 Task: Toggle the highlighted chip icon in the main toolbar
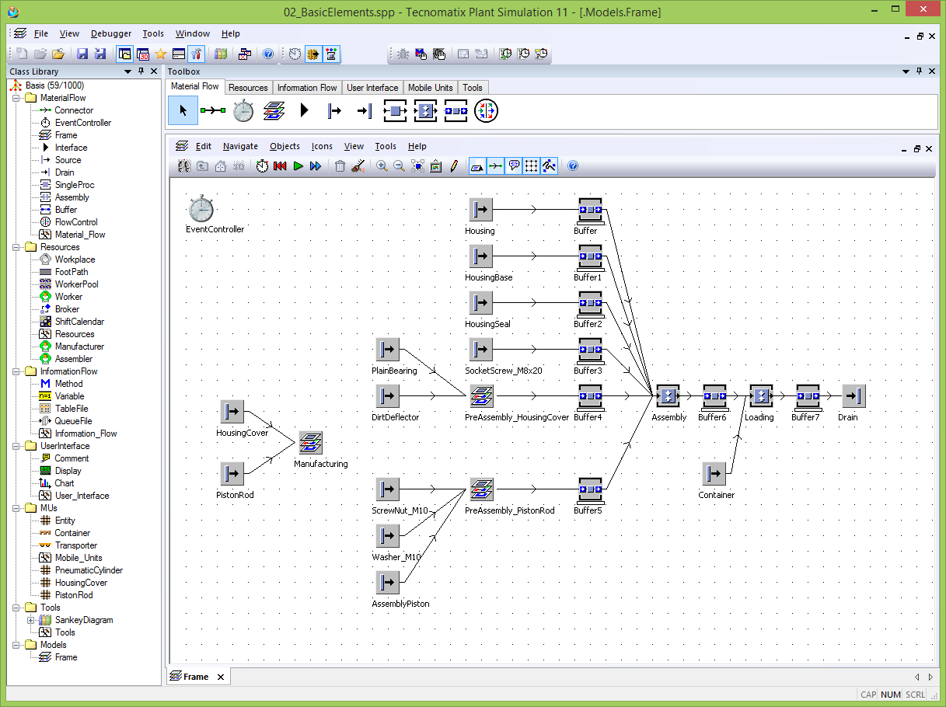point(313,54)
